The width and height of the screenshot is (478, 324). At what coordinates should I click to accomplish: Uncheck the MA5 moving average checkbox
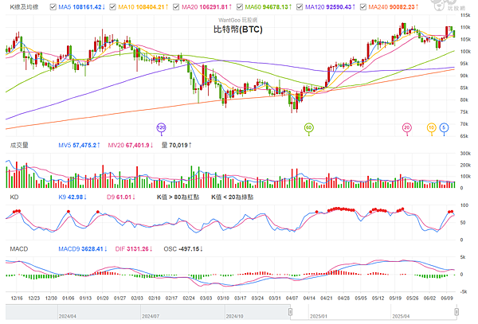pos(53,6)
